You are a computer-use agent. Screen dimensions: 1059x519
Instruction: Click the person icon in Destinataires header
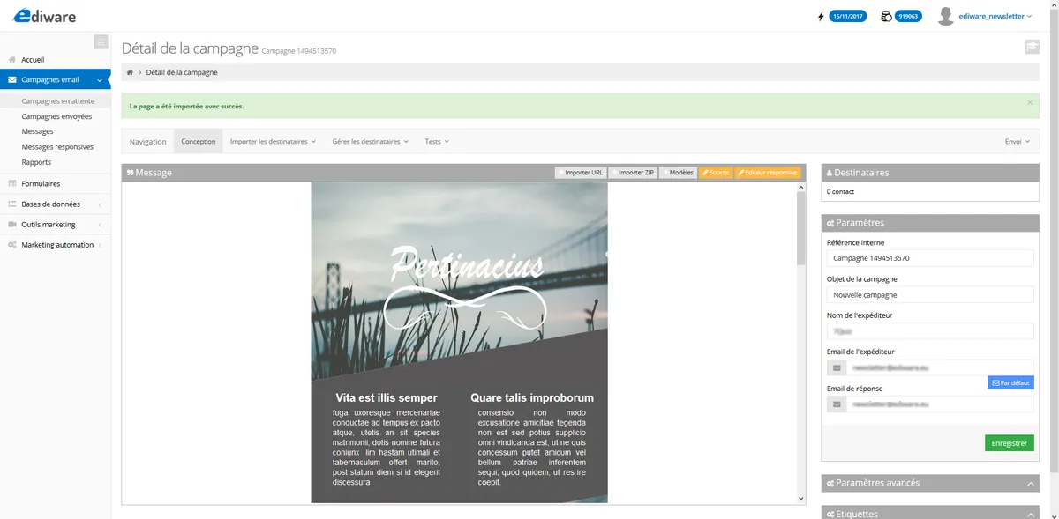[x=829, y=173]
